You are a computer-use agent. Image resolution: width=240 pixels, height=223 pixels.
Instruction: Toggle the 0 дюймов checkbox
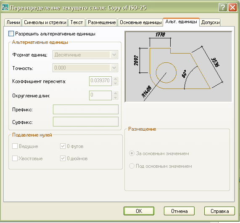click(x=63, y=158)
